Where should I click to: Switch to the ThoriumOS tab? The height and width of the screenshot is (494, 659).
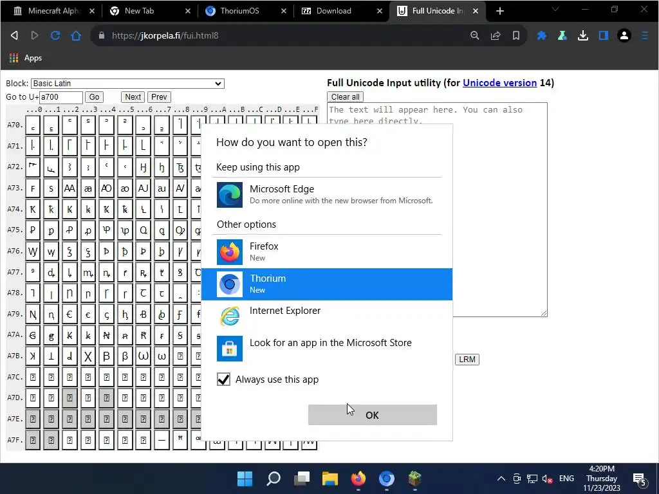click(x=245, y=11)
